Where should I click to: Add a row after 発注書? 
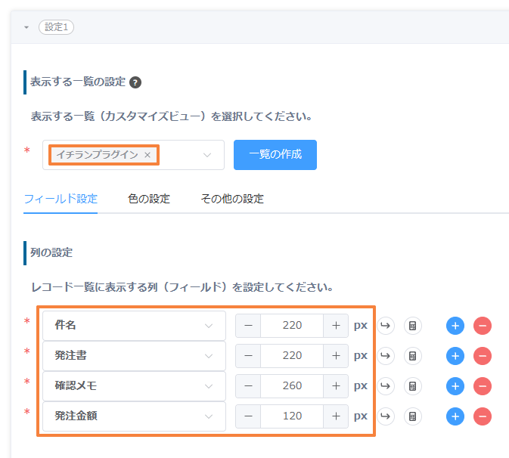455,356
